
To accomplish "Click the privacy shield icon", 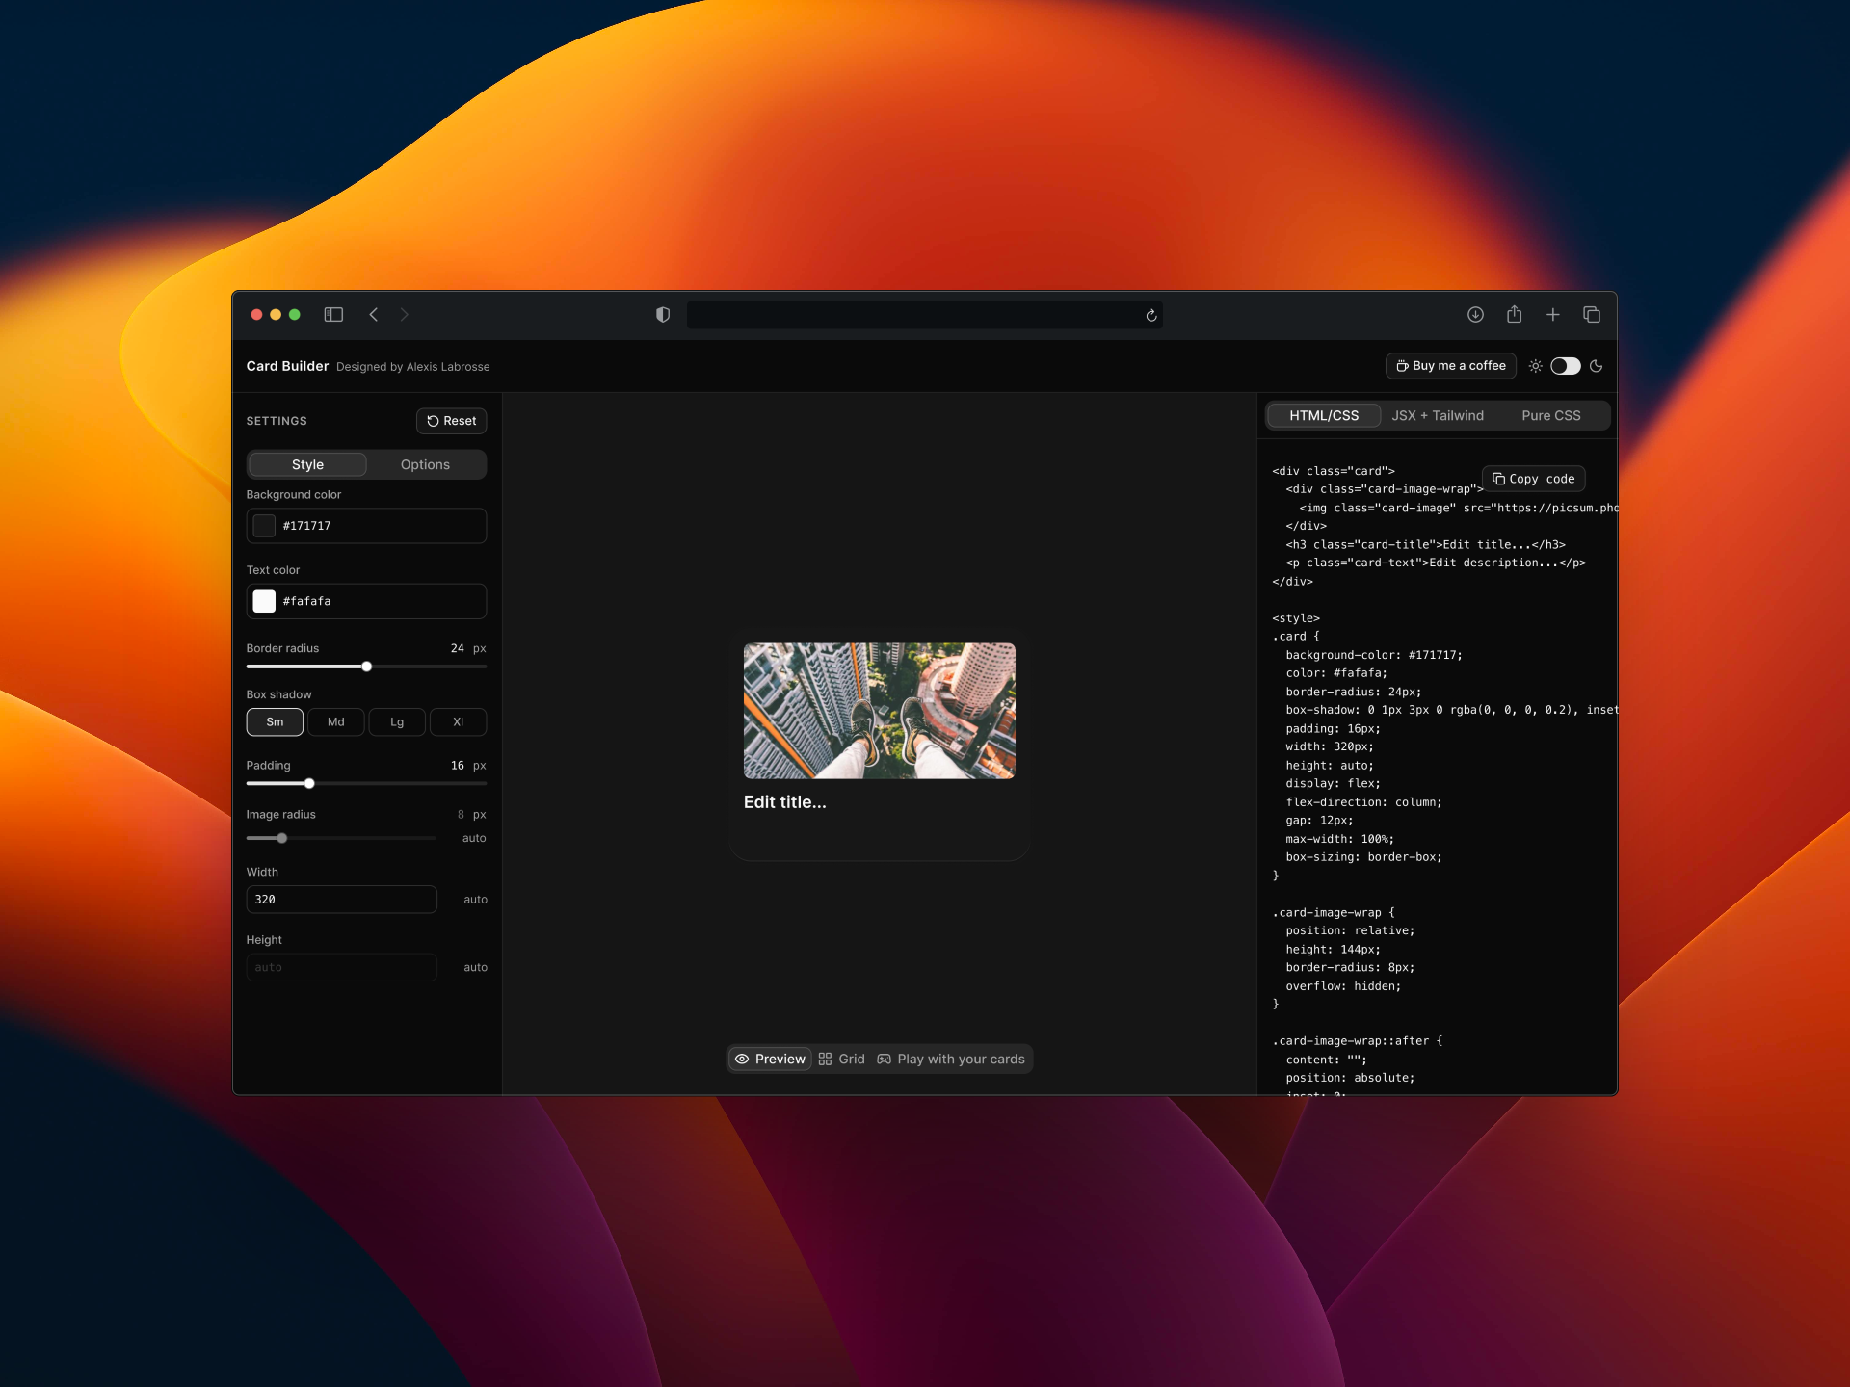I will [x=663, y=315].
